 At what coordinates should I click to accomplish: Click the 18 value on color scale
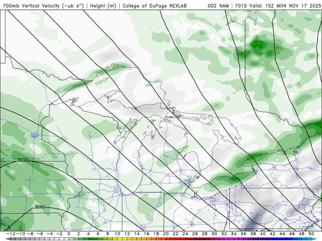click(x=156, y=234)
